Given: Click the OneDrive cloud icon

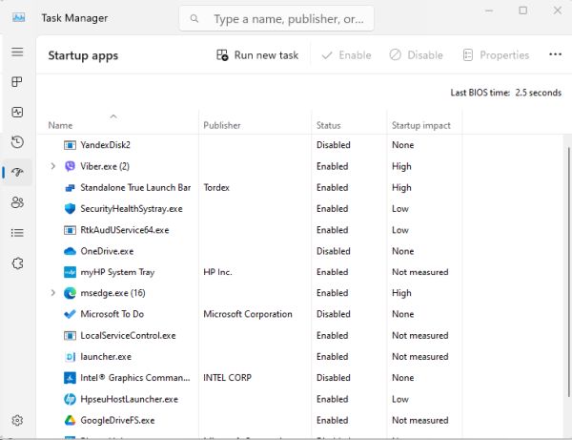Looking at the screenshot, I should click(70, 251).
